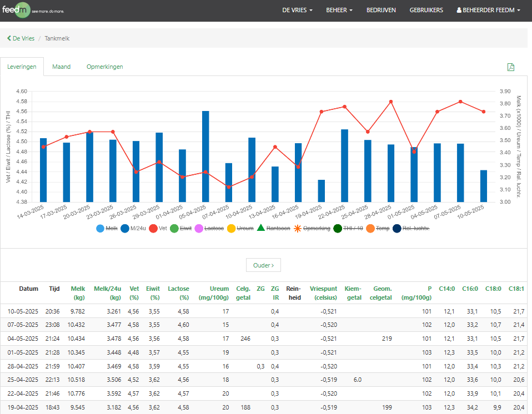This screenshot has width=532, height=414.
Task: Export the chart using the PDF icon
Action: click(x=510, y=67)
